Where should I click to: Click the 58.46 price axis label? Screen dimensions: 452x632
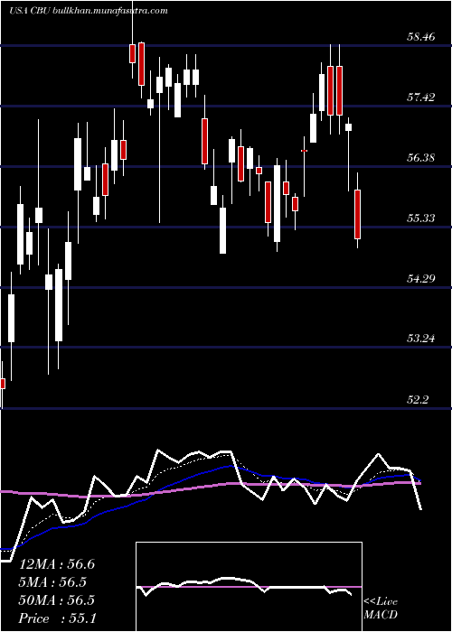click(x=421, y=38)
